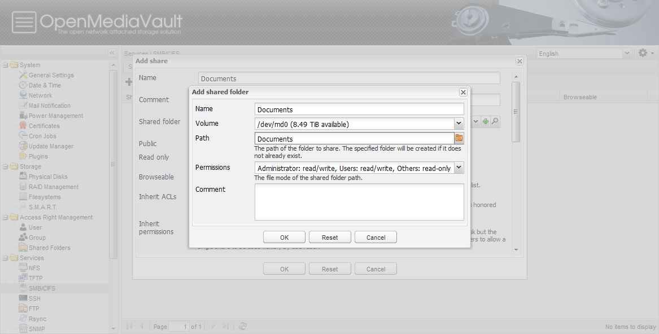The height and width of the screenshot is (334, 659).
Task: Open Cron Jobs in the tree
Action: tap(42, 136)
